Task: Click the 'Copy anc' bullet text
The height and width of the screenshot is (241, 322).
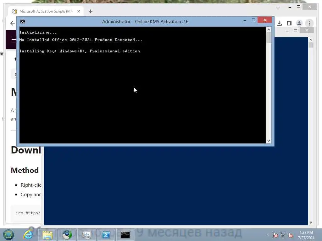Action: (31, 195)
